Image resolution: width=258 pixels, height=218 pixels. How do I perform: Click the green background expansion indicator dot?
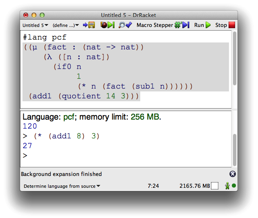point(234,186)
